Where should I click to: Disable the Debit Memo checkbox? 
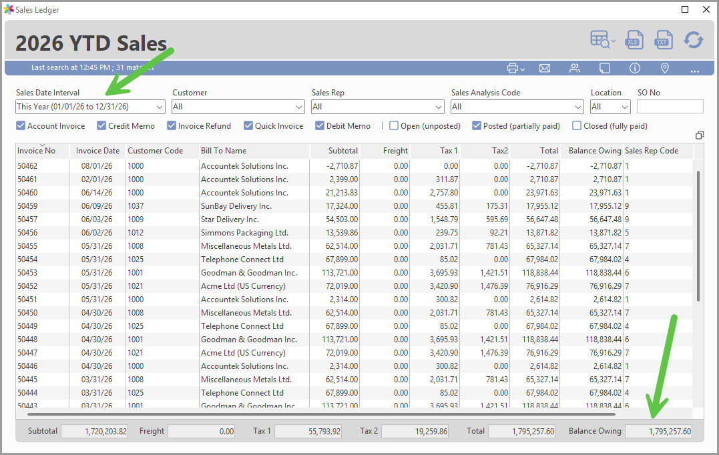[320, 125]
